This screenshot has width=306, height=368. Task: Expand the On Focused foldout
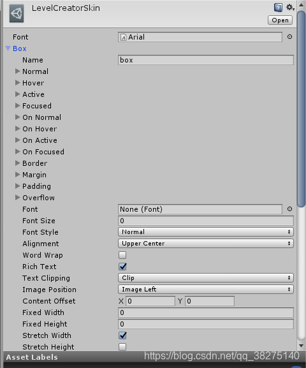pyautogui.click(x=18, y=152)
